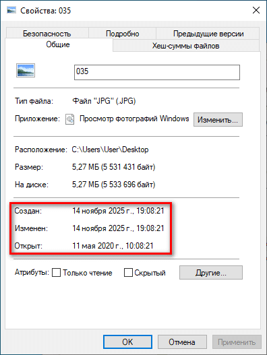The height and width of the screenshot is (355, 267).
Task: Click the file name field containing 035
Action: pyautogui.click(x=157, y=72)
